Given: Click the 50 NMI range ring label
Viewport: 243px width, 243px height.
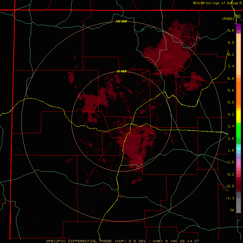Looking at the screenshot, I should pyautogui.click(x=122, y=71).
